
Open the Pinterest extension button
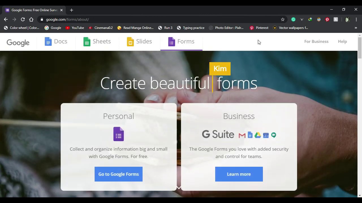point(327,19)
